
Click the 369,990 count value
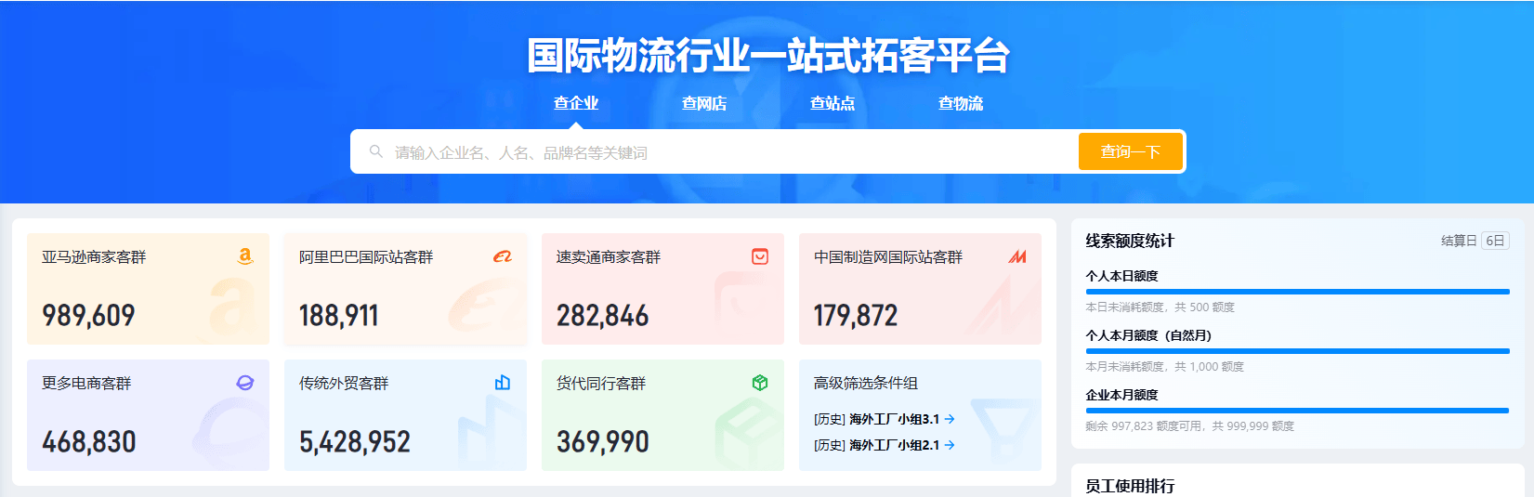pos(603,442)
